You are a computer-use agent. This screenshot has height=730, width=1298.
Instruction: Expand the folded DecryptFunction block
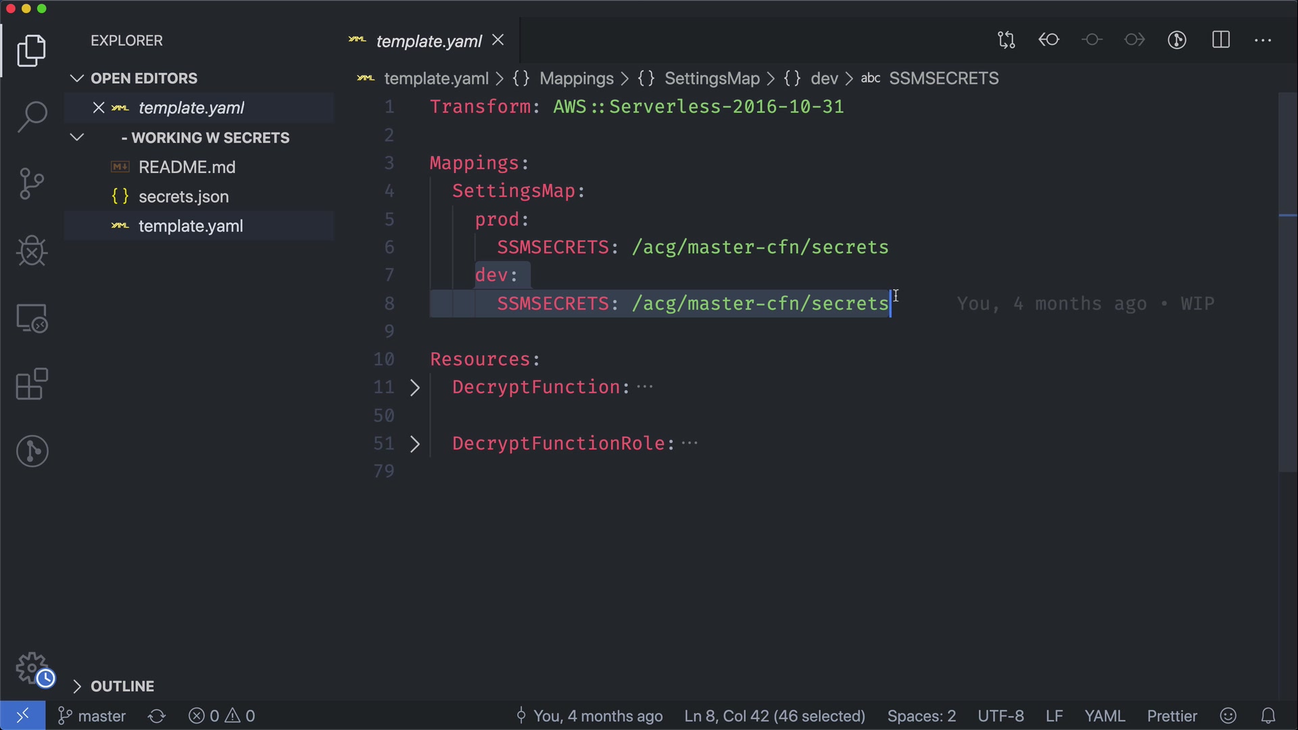click(x=415, y=387)
